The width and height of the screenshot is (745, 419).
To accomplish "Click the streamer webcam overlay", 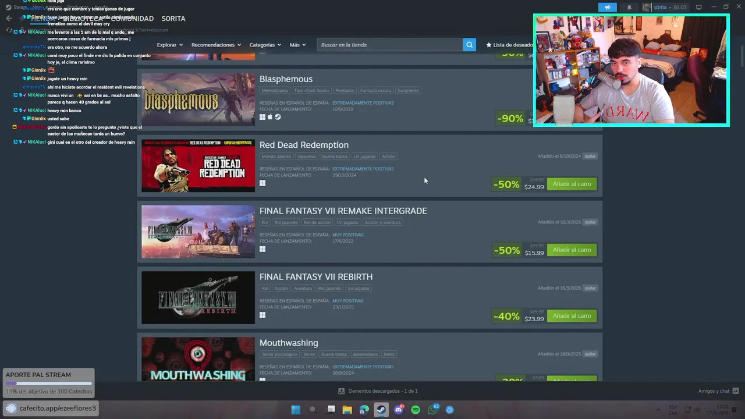I will (632, 70).
